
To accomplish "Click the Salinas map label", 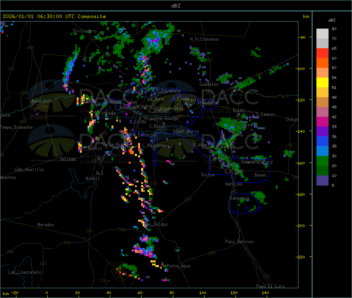I will pos(68,159).
